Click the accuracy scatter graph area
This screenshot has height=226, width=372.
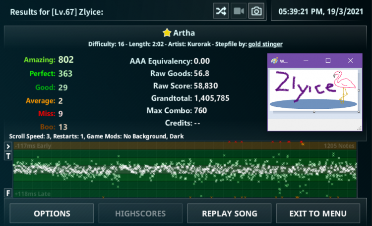click(x=185, y=170)
